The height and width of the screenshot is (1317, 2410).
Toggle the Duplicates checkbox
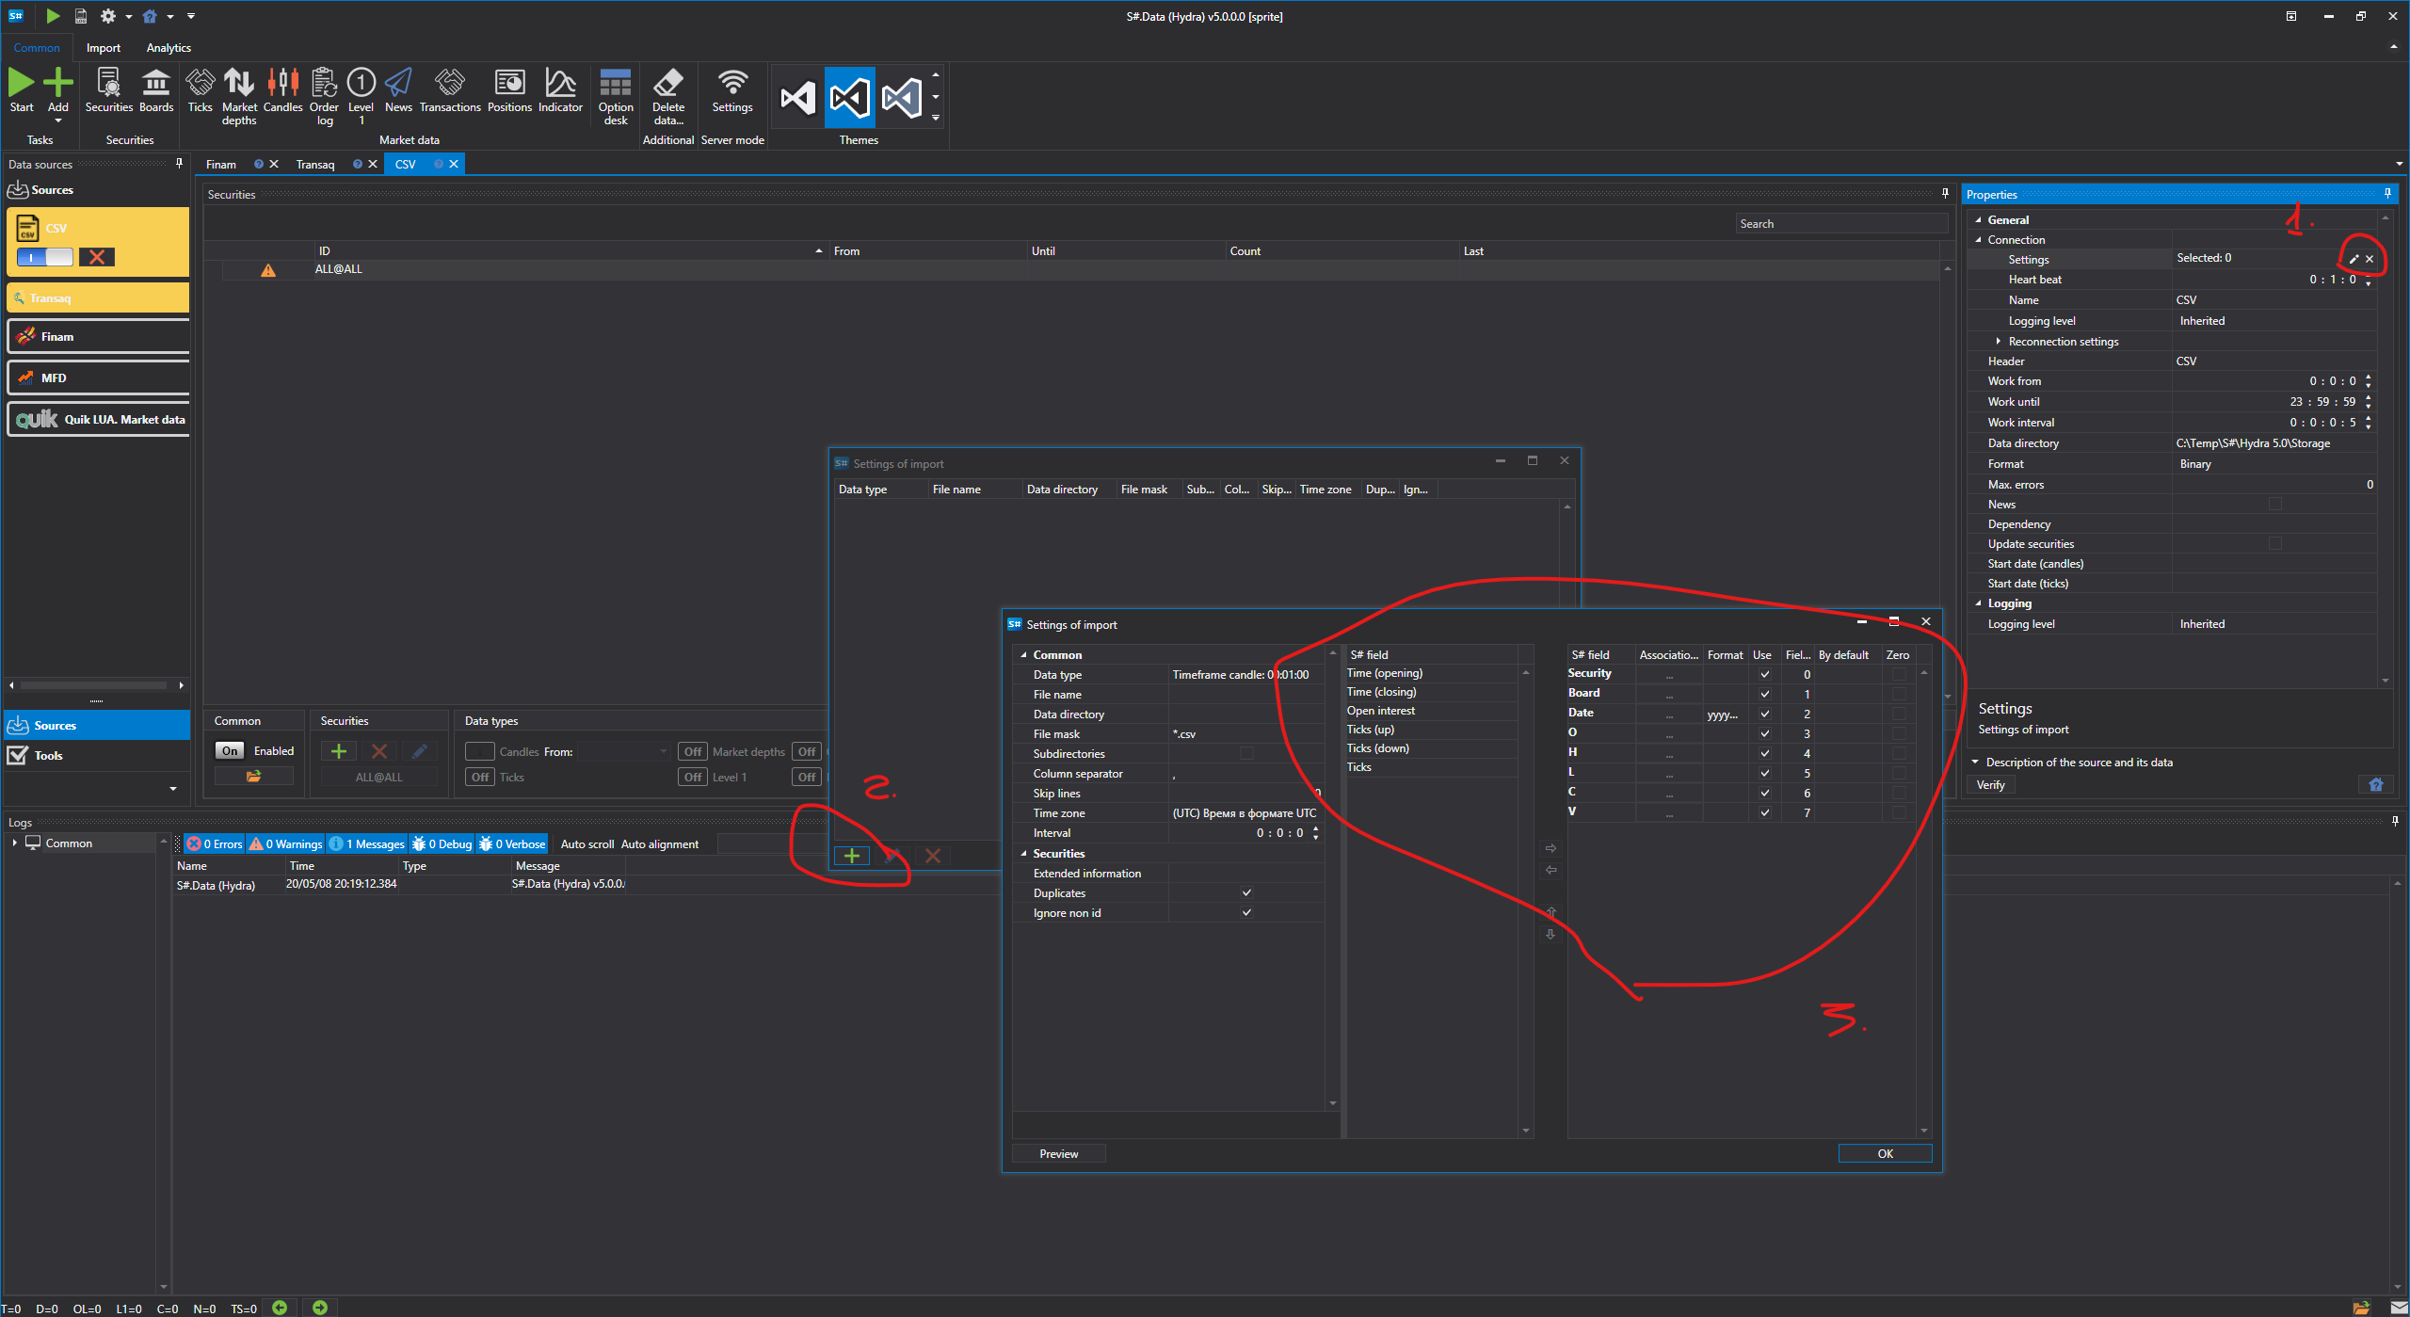(1246, 892)
